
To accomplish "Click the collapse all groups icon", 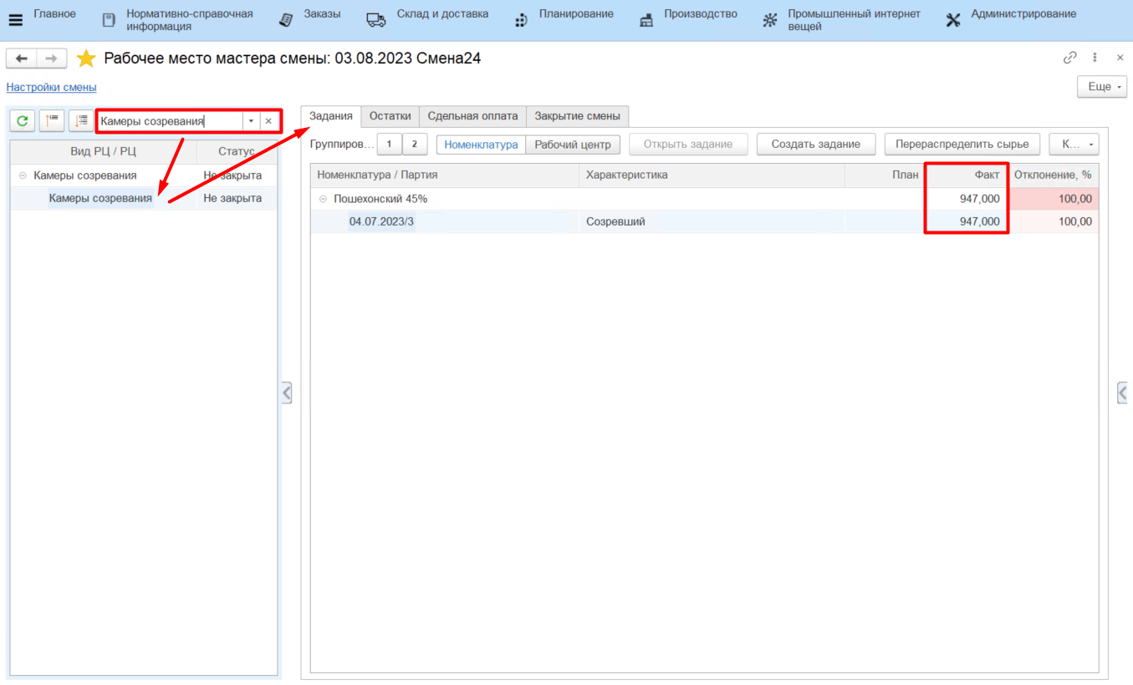I will (52, 121).
